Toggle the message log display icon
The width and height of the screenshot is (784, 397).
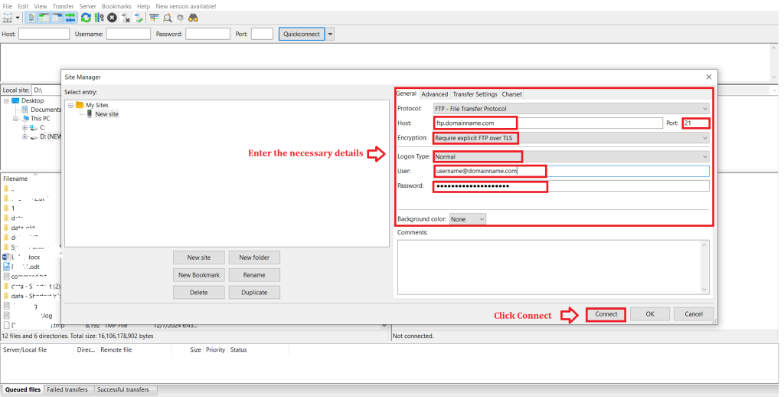(31, 18)
